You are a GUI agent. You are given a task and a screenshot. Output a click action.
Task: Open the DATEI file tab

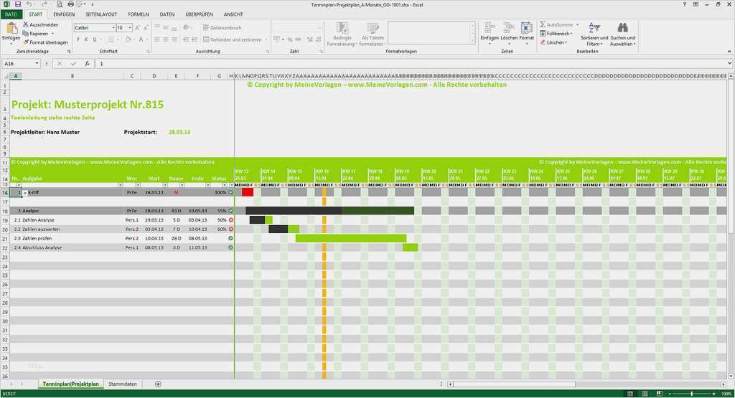[x=11, y=14]
